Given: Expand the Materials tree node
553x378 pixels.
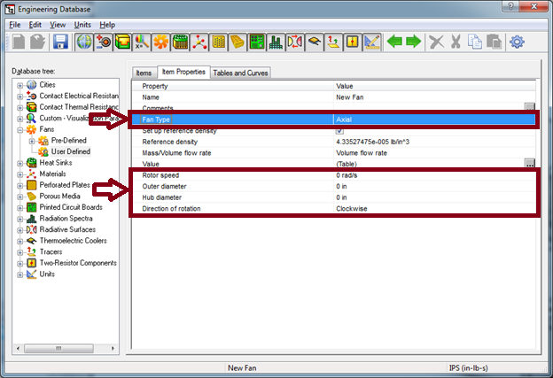Looking at the screenshot, I should coord(19,174).
